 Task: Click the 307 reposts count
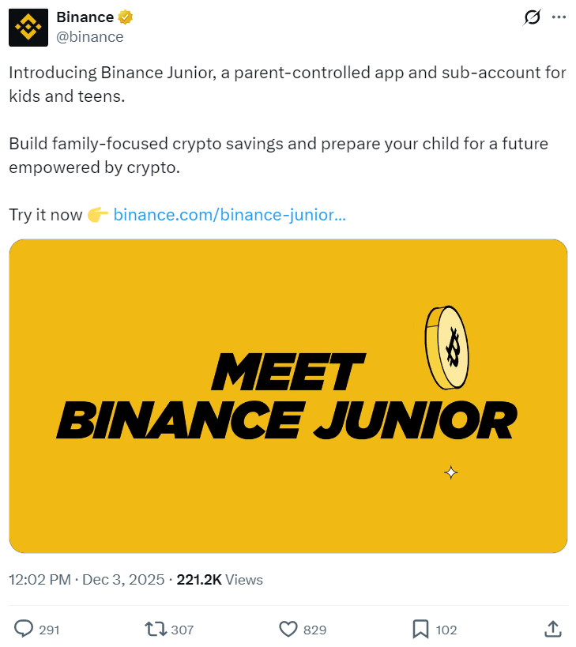click(x=182, y=630)
